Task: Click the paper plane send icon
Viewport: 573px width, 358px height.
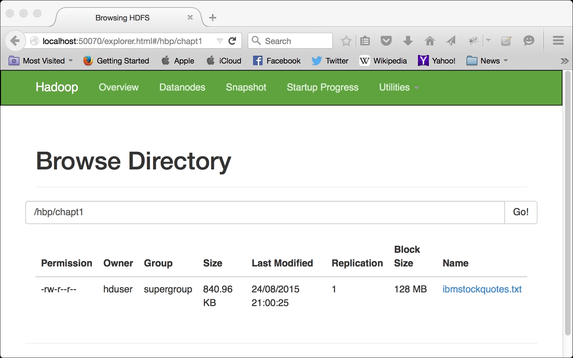Action: tap(451, 41)
